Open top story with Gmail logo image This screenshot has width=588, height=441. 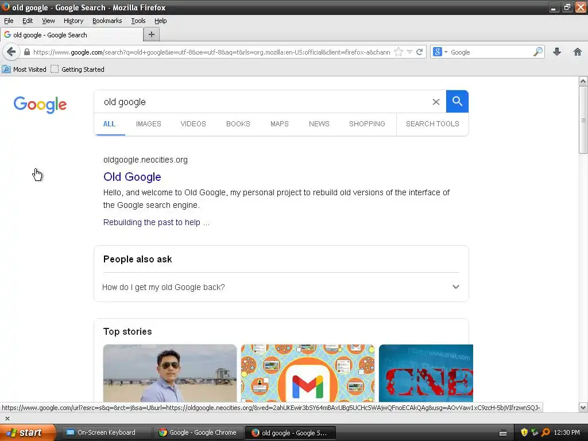click(x=308, y=373)
